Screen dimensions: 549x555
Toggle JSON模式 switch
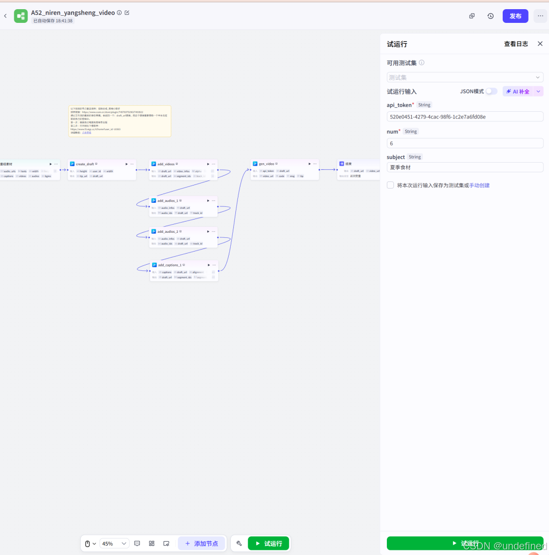tap(491, 91)
